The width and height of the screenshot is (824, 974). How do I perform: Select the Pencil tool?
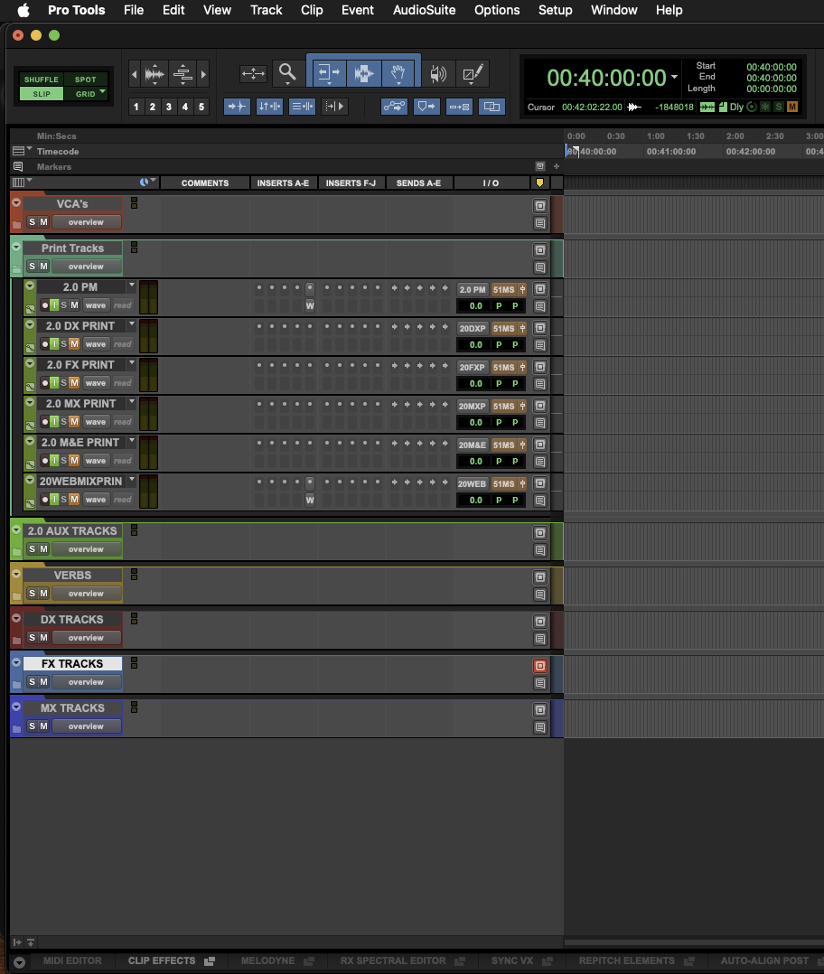[x=471, y=73]
